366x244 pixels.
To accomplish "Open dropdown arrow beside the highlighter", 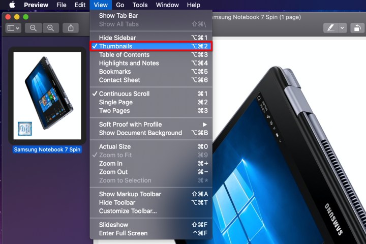I will click(342, 28).
